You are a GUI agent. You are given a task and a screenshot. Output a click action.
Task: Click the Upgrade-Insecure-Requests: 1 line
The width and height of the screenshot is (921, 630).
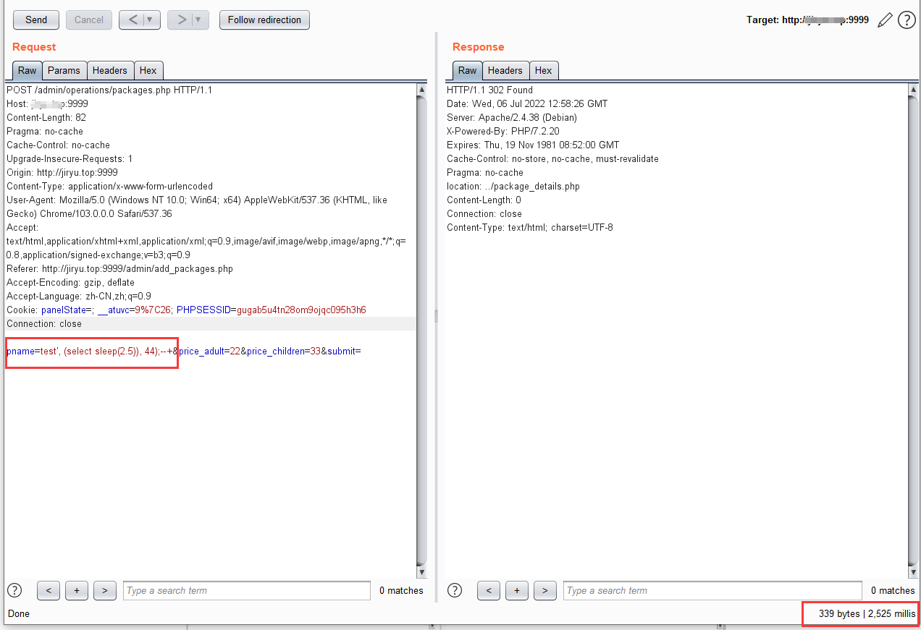[x=70, y=158]
